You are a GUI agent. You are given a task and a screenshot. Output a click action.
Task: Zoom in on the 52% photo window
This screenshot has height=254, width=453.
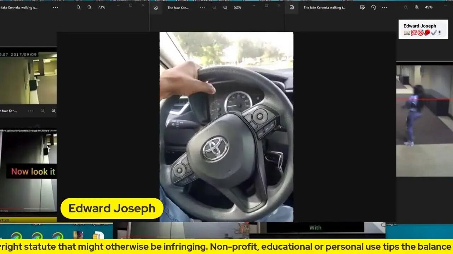[x=225, y=7]
